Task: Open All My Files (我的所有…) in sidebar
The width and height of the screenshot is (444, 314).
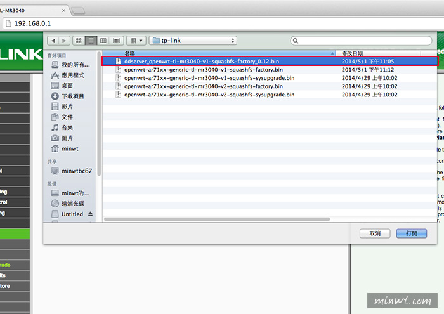Action: (x=71, y=65)
